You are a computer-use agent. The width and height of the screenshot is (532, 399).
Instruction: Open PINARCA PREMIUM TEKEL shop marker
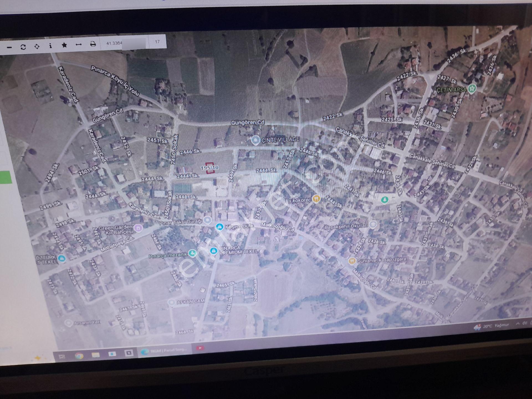pos(213,251)
